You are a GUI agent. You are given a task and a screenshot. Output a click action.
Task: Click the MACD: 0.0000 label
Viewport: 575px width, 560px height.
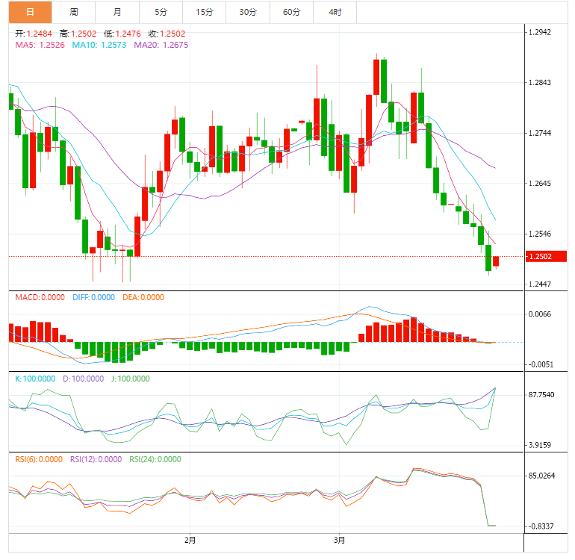click(x=40, y=297)
